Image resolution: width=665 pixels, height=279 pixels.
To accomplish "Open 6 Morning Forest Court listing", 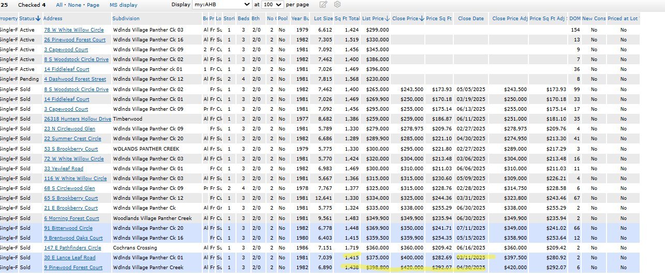I will click(x=71, y=218).
